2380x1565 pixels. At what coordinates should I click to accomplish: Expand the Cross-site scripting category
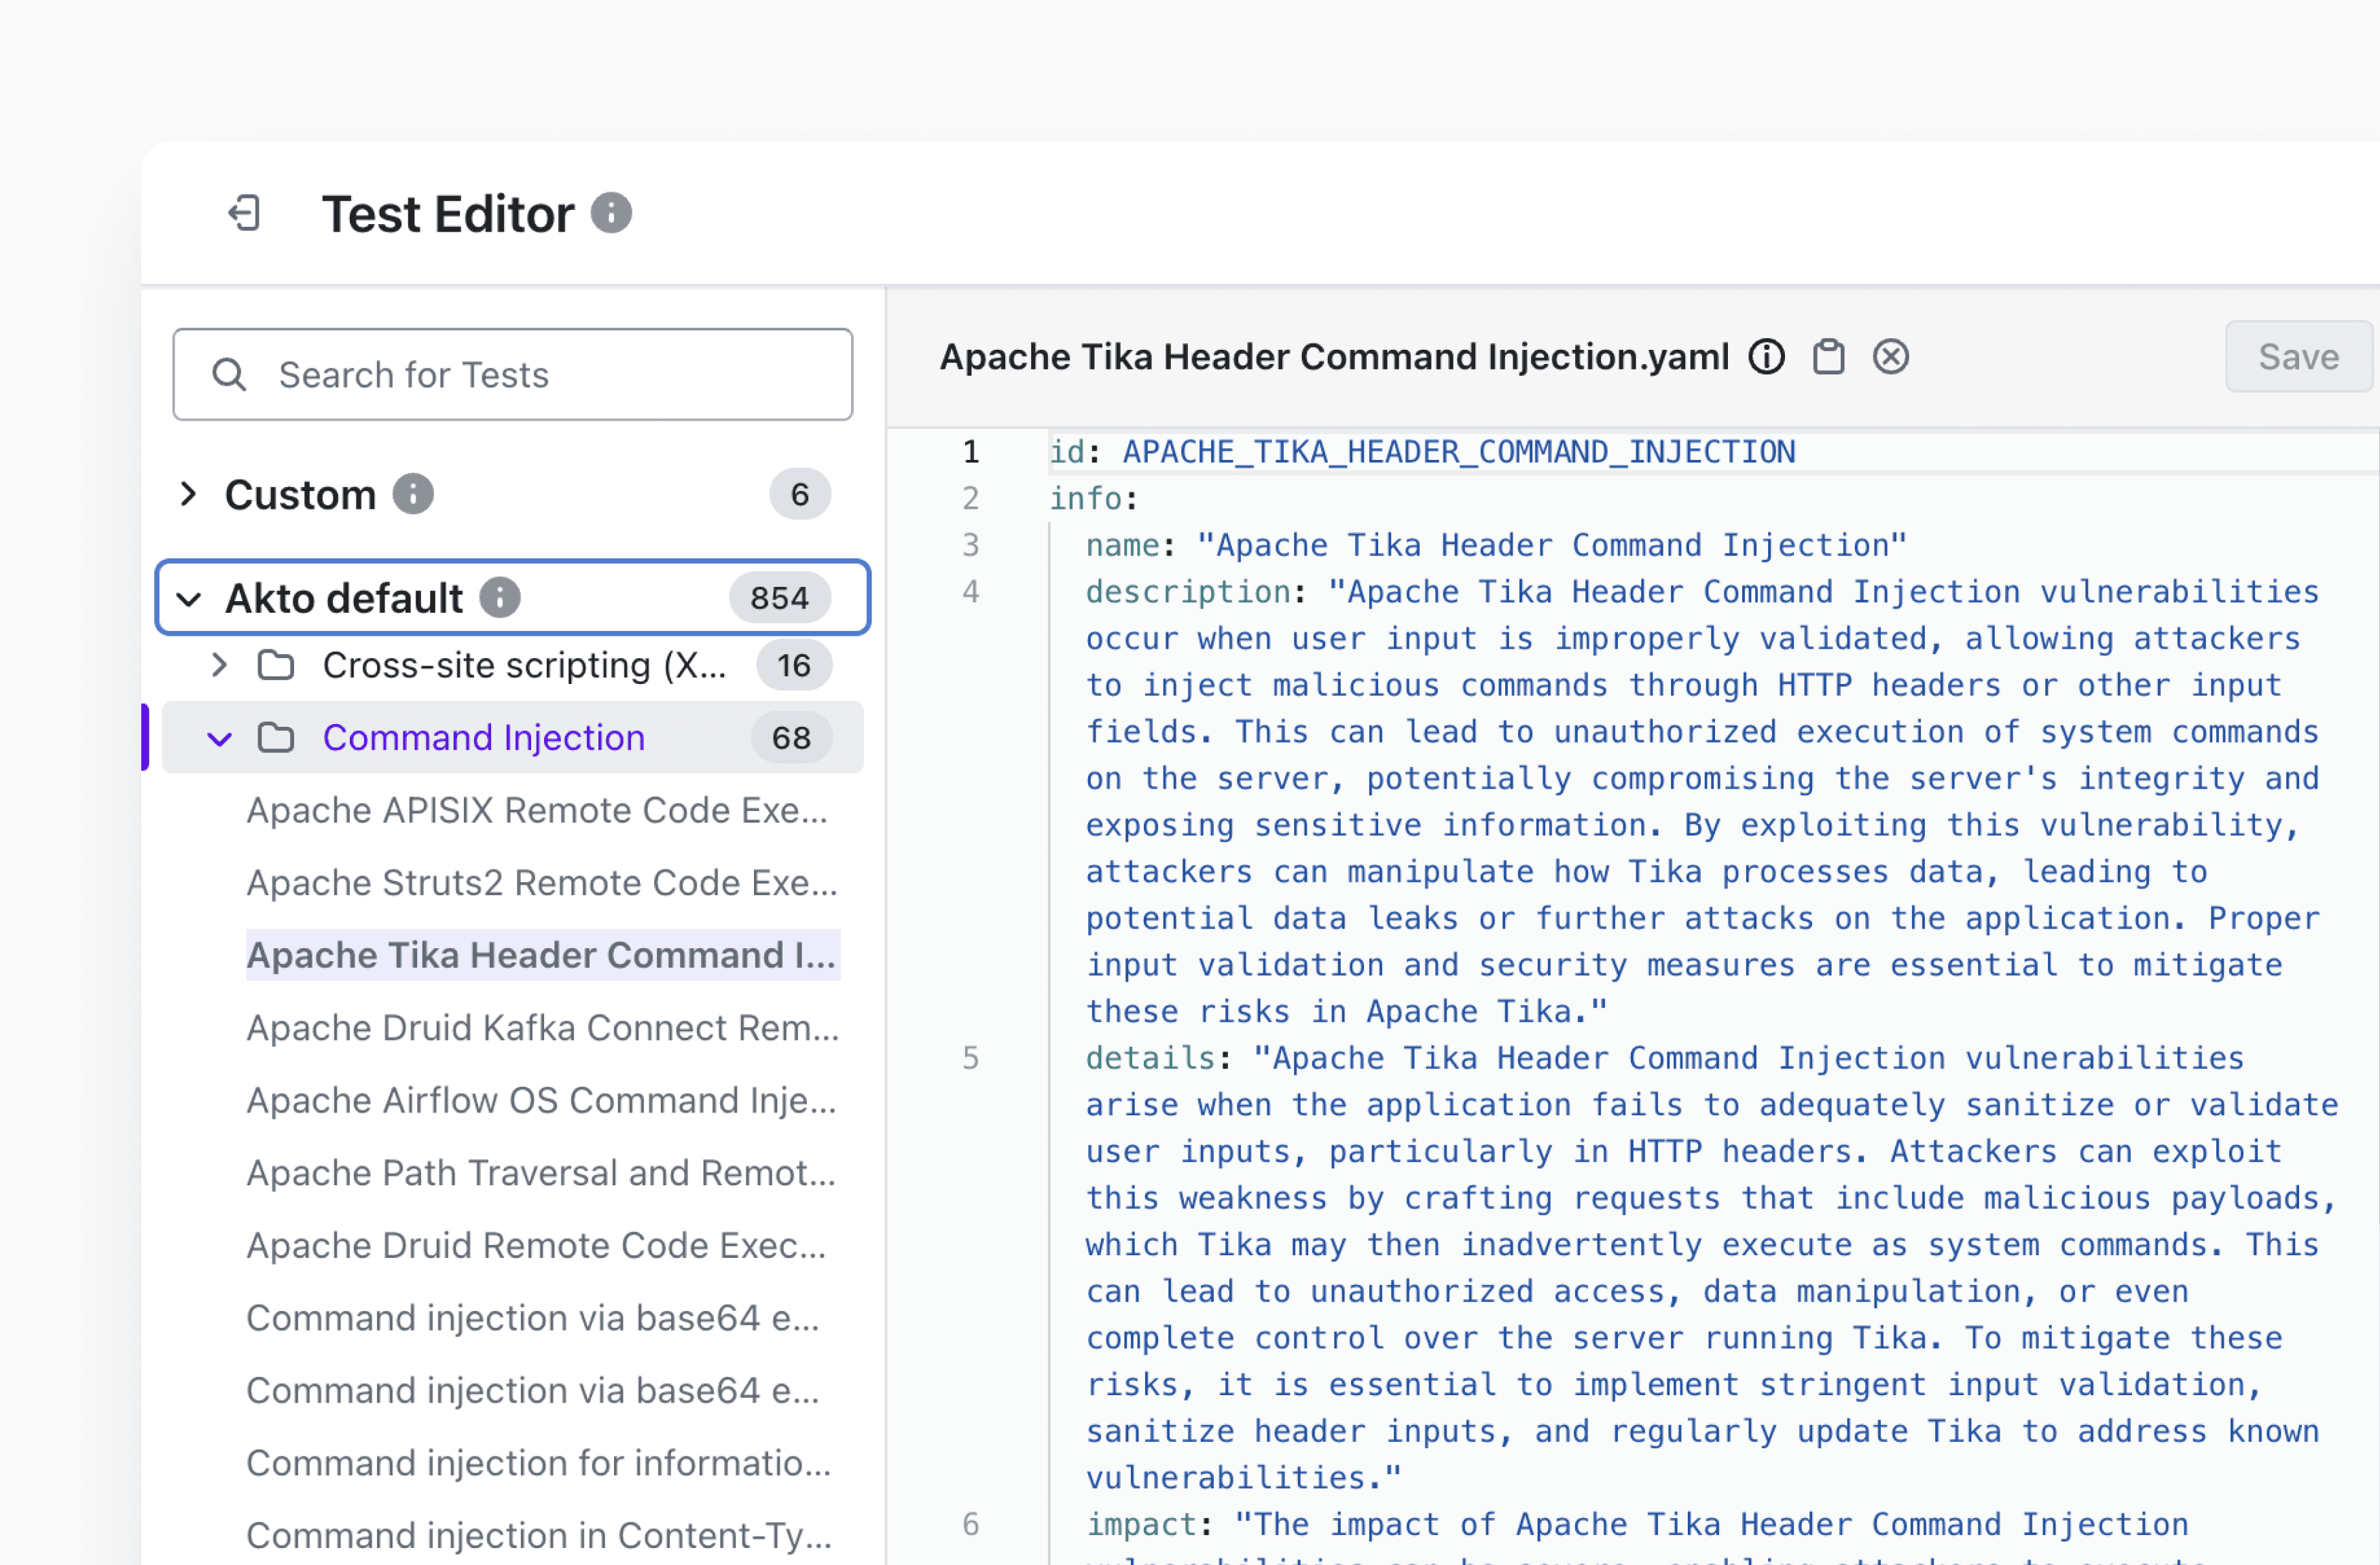click(x=220, y=665)
